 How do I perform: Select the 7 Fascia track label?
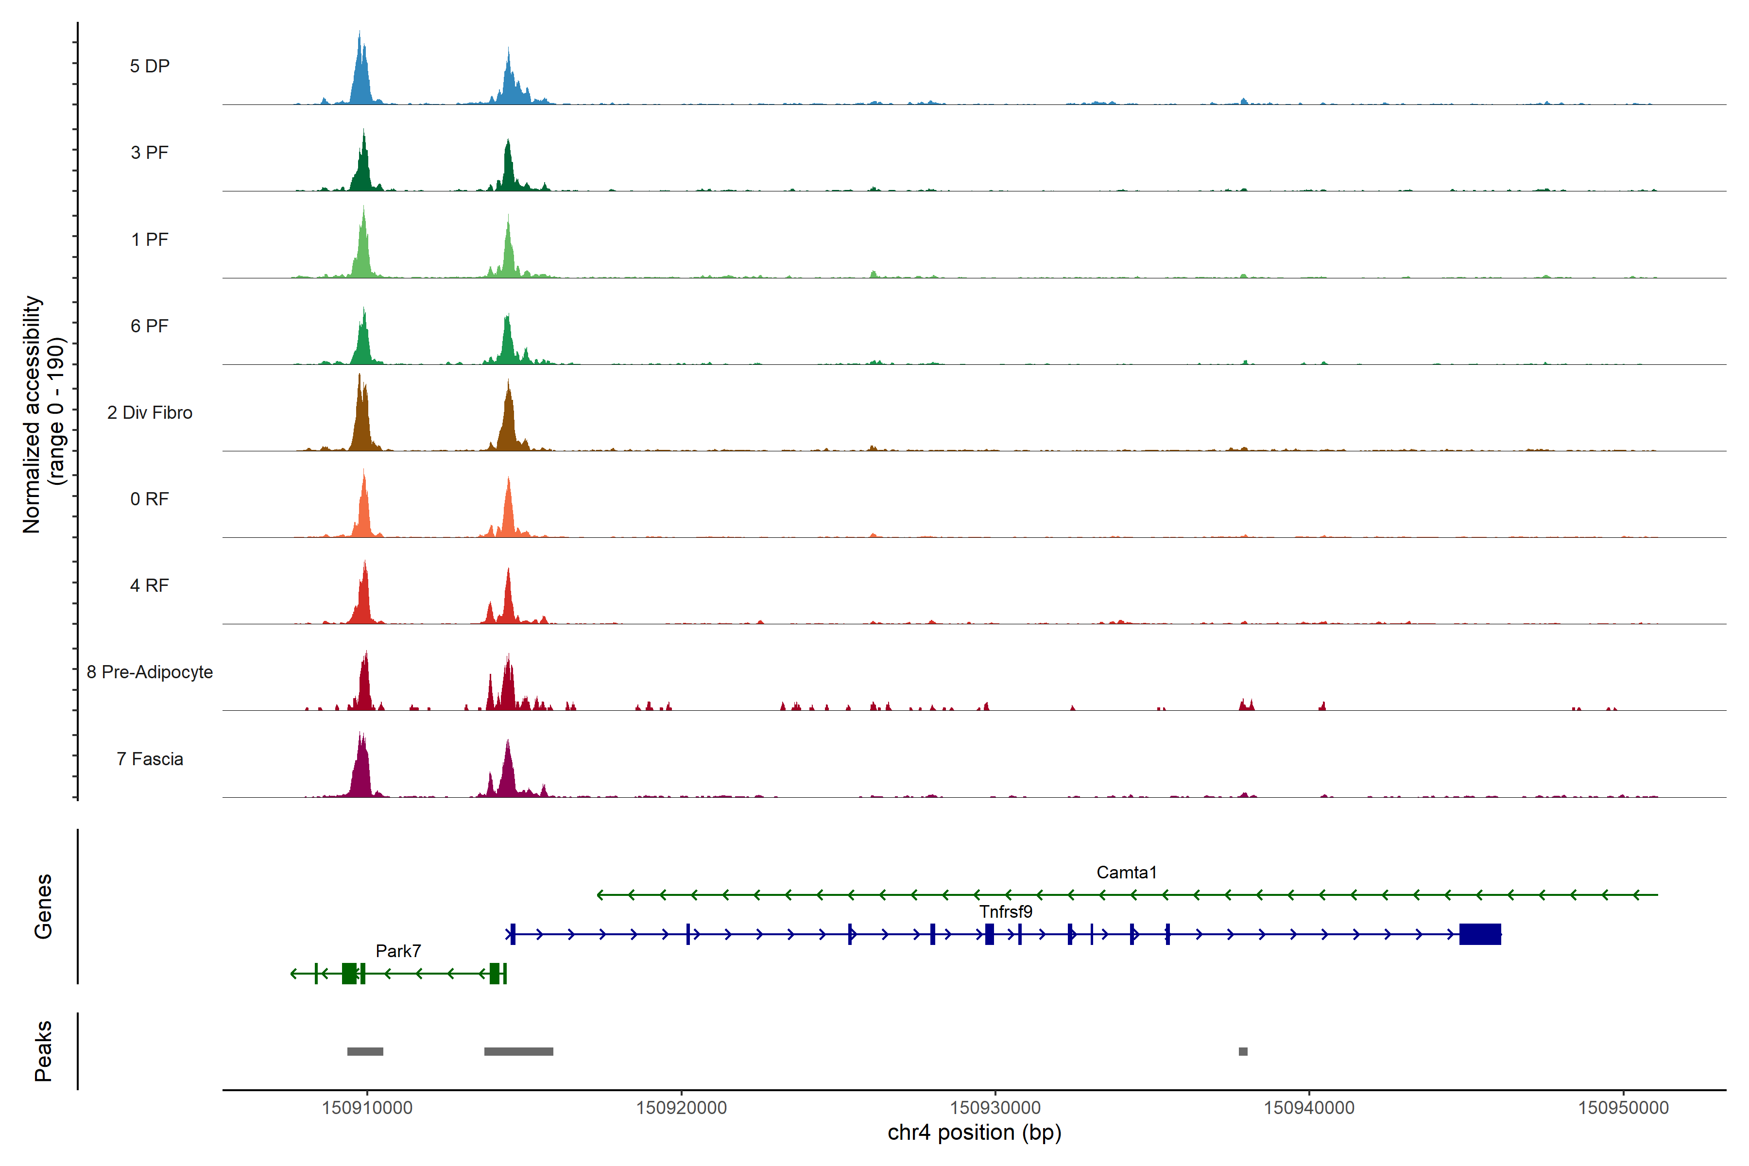[150, 759]
